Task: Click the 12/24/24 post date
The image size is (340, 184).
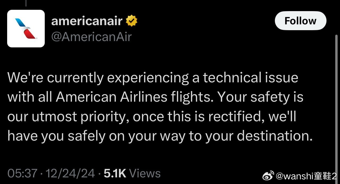Action: (x=70, y=173)
